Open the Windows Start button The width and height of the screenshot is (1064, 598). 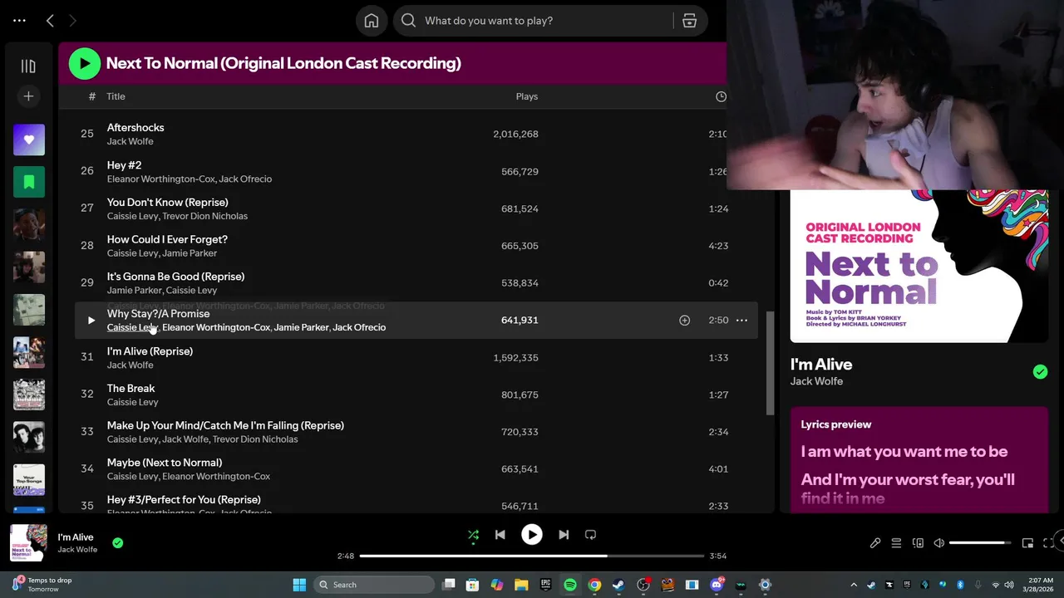click(x=299, y=585)
